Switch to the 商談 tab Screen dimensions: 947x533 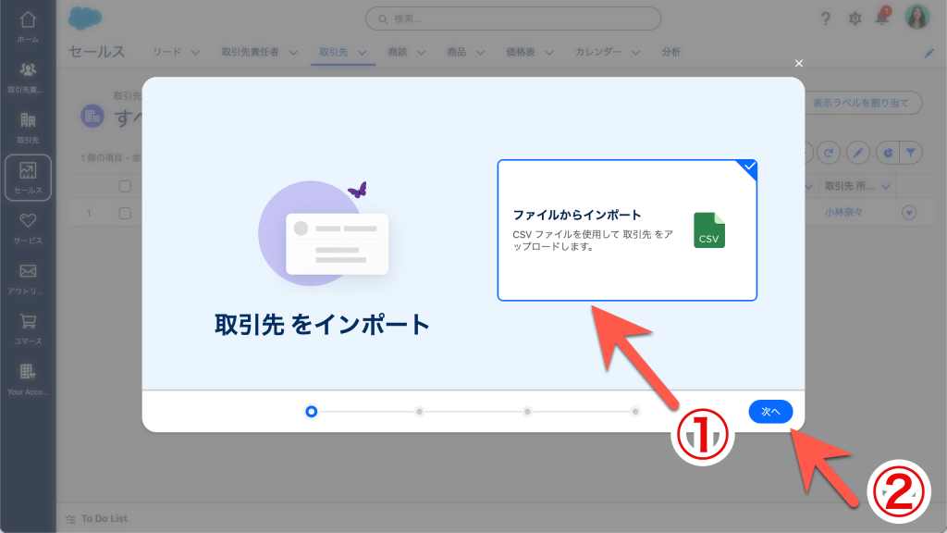(398, 52)
